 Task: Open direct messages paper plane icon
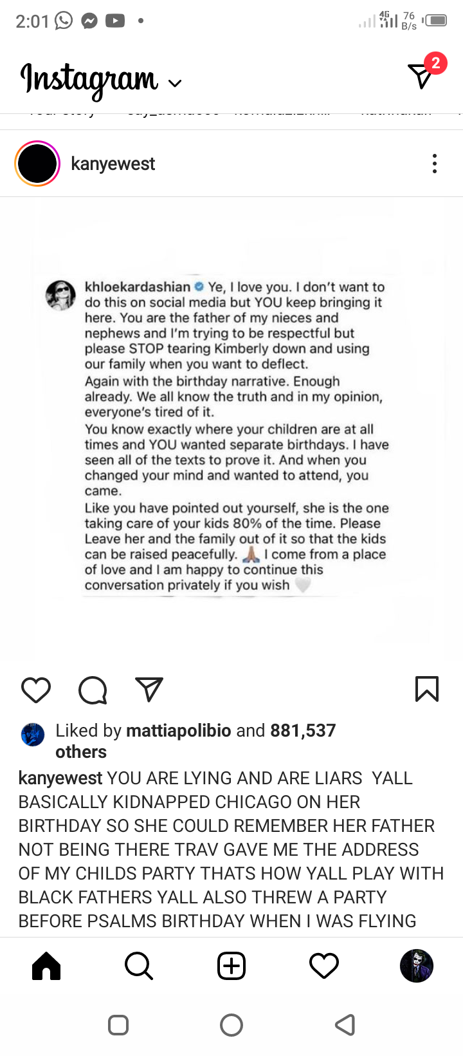(x=422, y=76)
